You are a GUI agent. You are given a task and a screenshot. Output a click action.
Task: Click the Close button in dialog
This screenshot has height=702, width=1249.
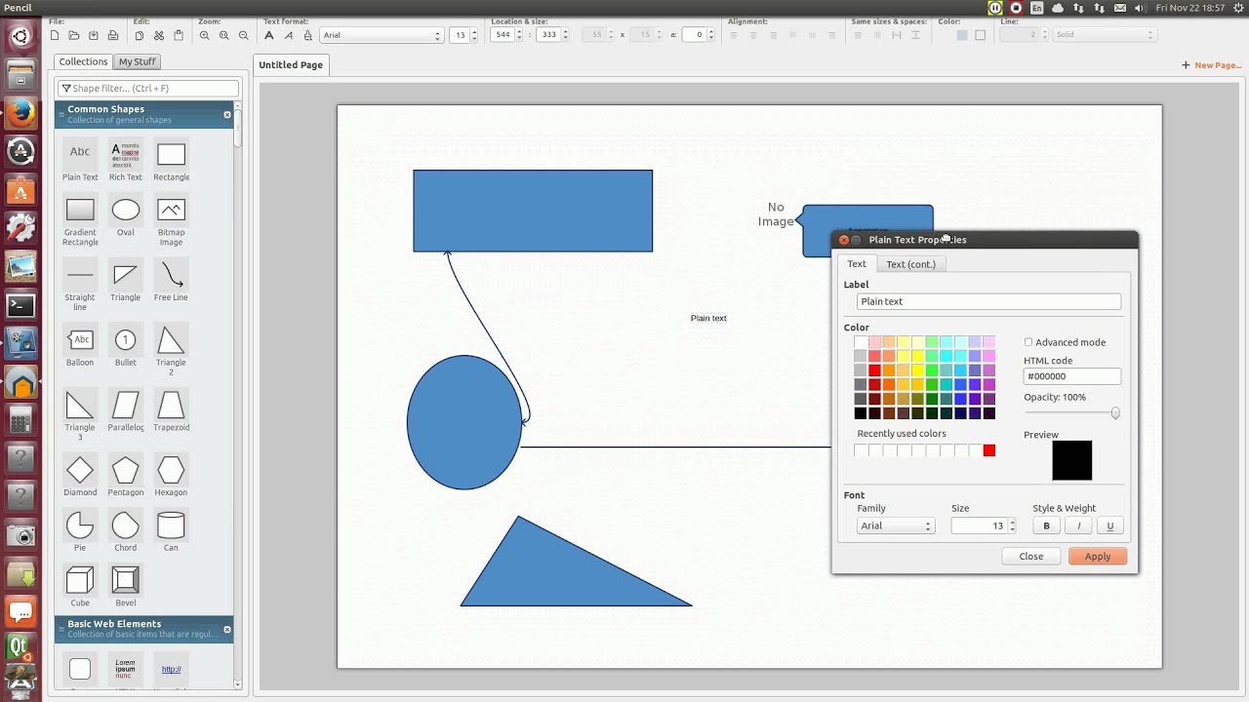[1031, 557]
